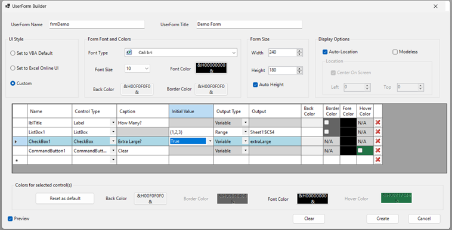Click the Height value field 180
The width and height of the screenshot is (452, 230).
click(283, 70)
